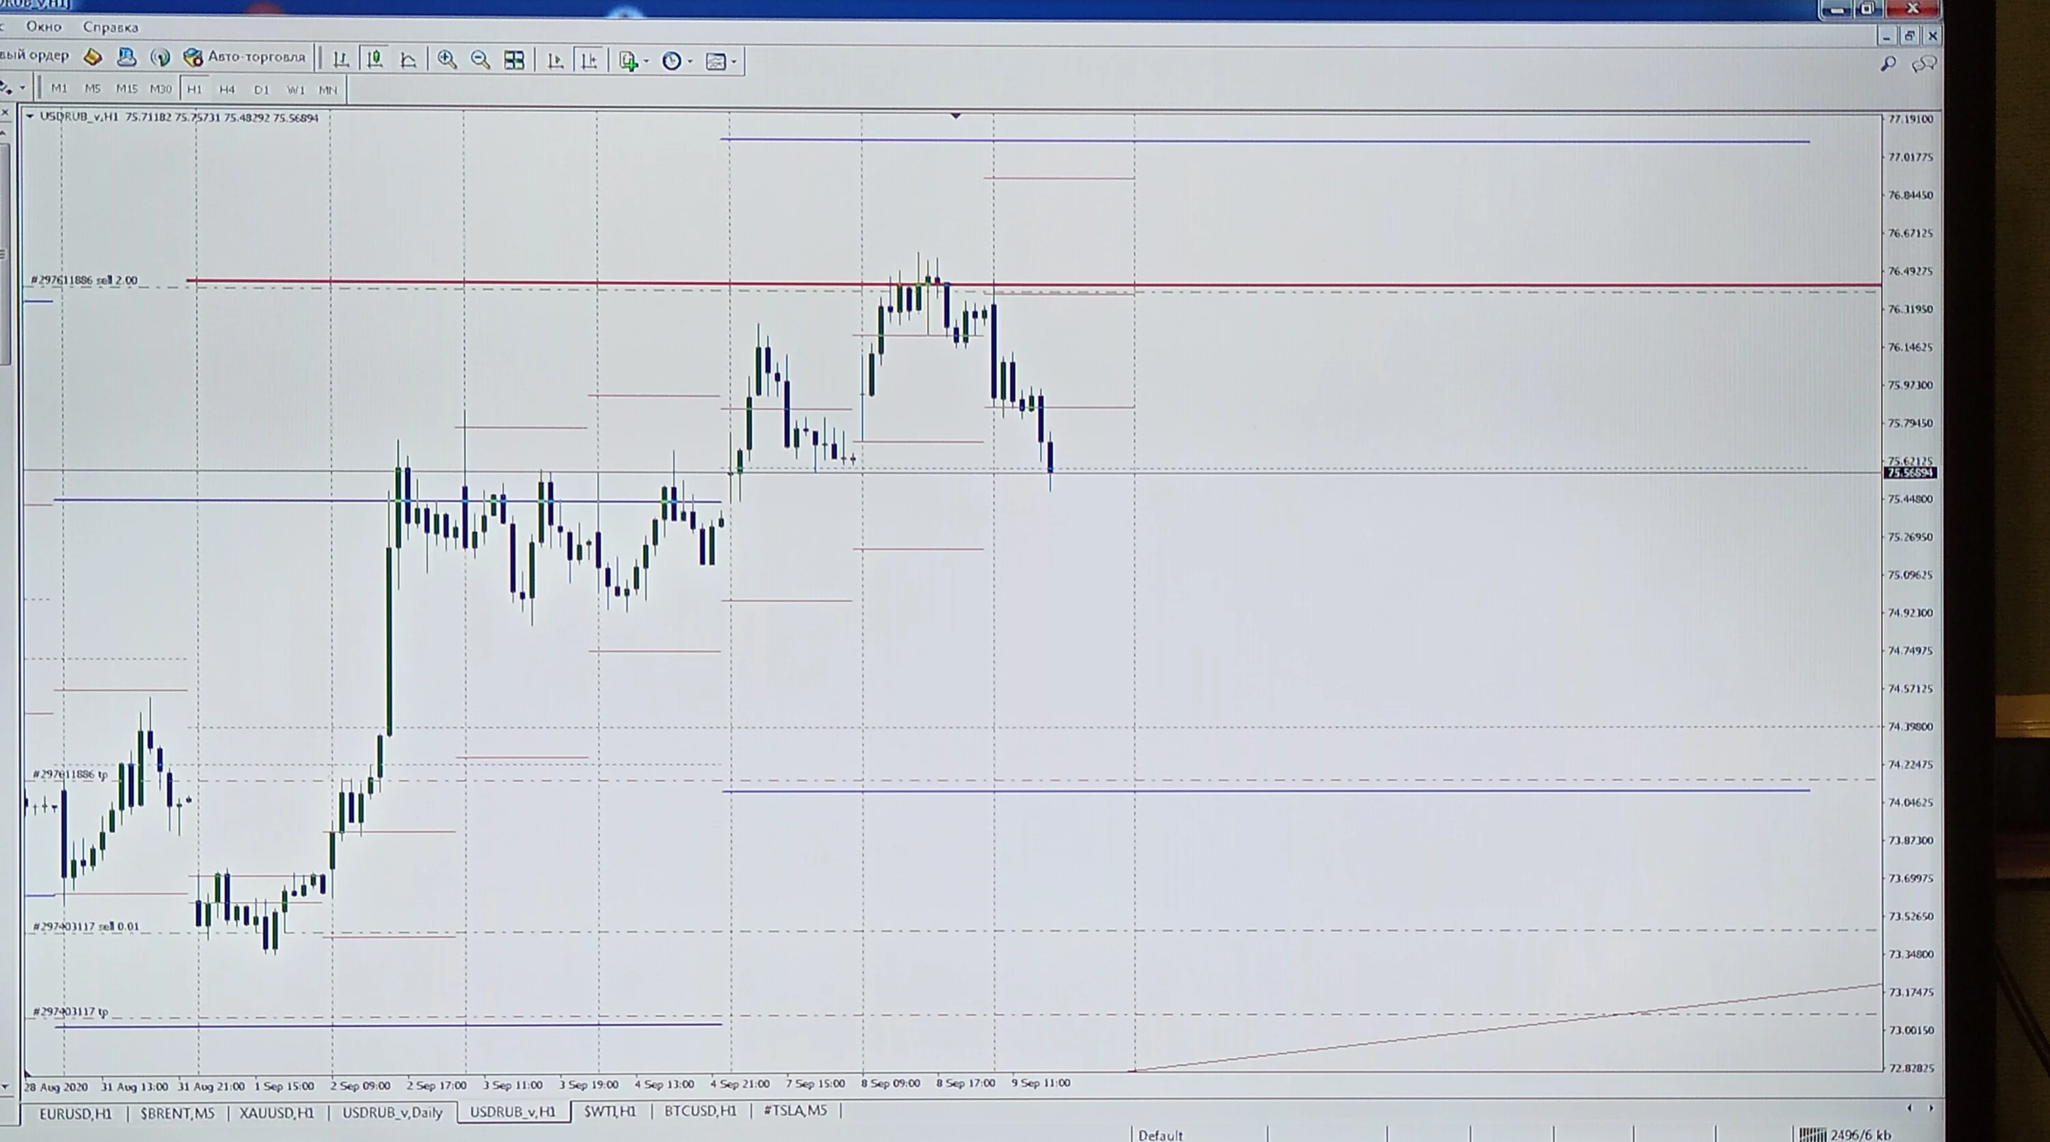Switch to the XAUUSD,H1 chart tab
2050x1142 pixels.
click(x=277, y=1113)
